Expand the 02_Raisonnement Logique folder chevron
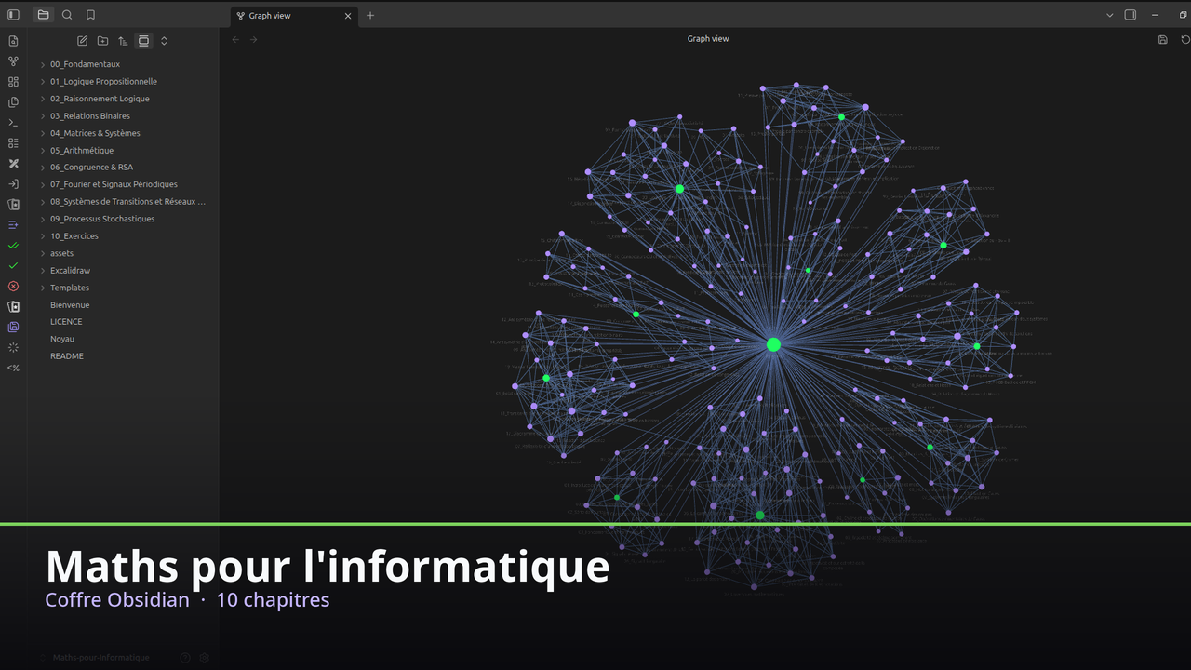This screenshot has height=670, width=1191. click(x=43, y=99)
